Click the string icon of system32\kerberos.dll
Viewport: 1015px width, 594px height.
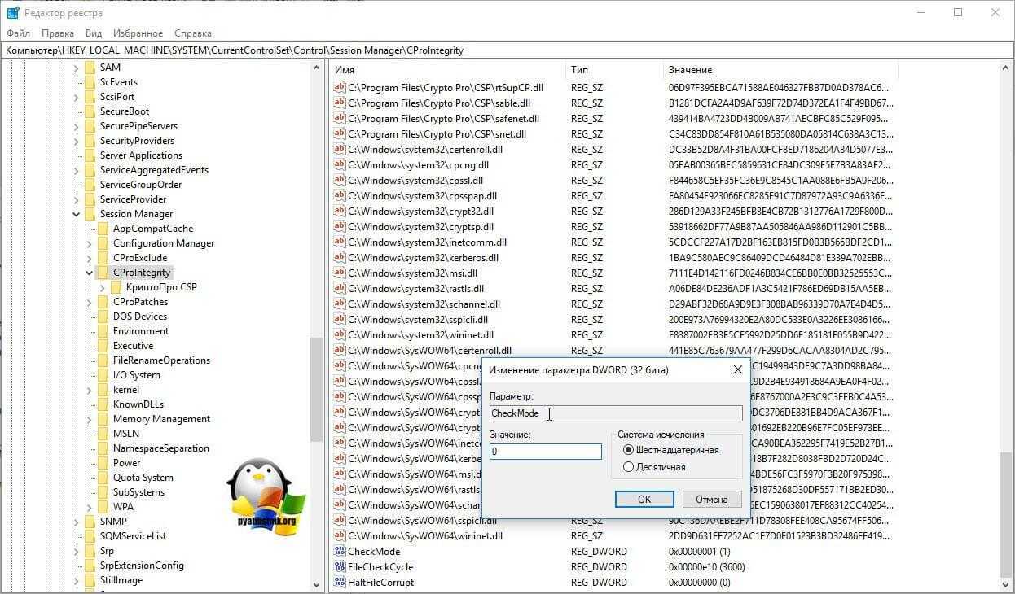[340, 258]
